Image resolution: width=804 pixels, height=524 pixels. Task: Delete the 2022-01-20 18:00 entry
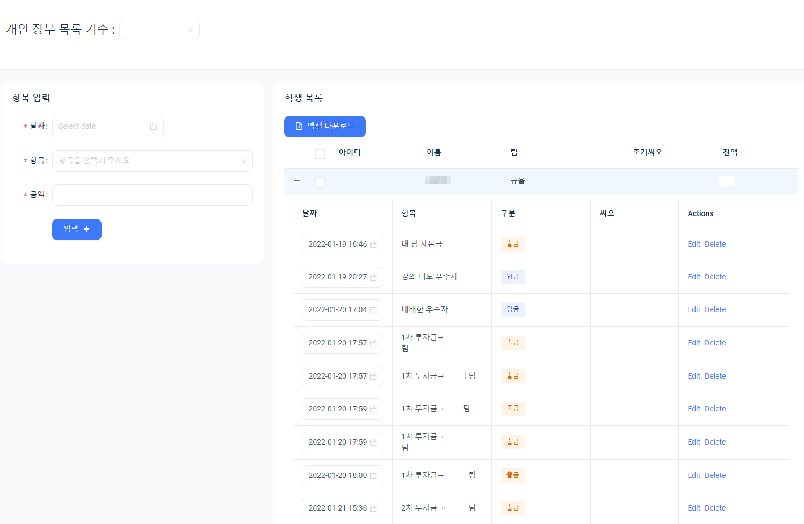pos(715,475)
